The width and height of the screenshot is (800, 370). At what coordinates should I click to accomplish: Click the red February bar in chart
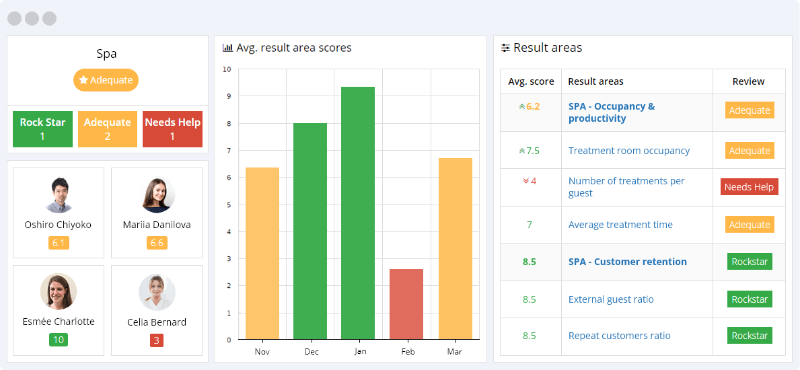click(x=406, y=304)
